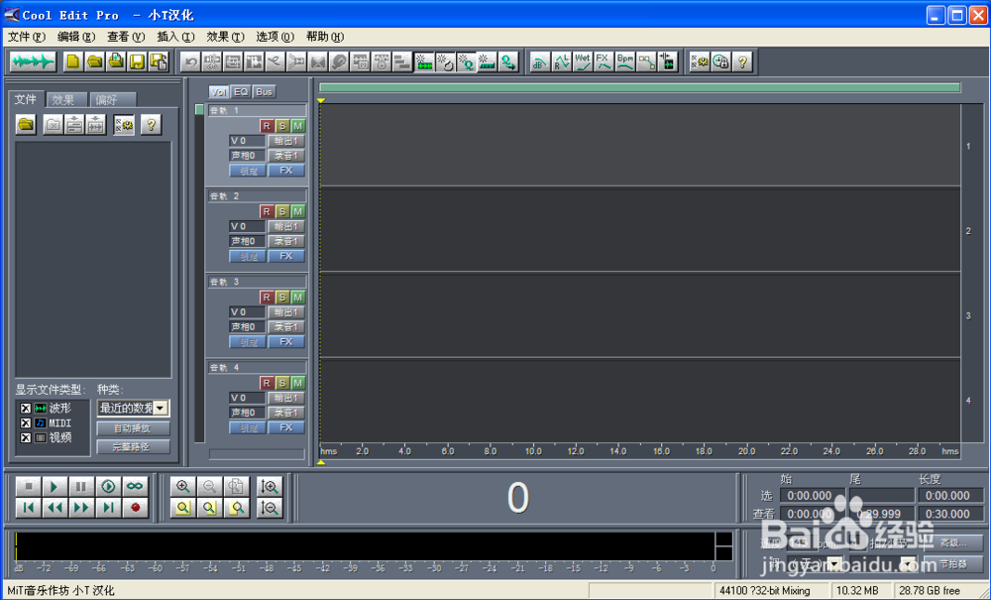
Task: Open the 编辑 menu
Action: click(76, 37)
